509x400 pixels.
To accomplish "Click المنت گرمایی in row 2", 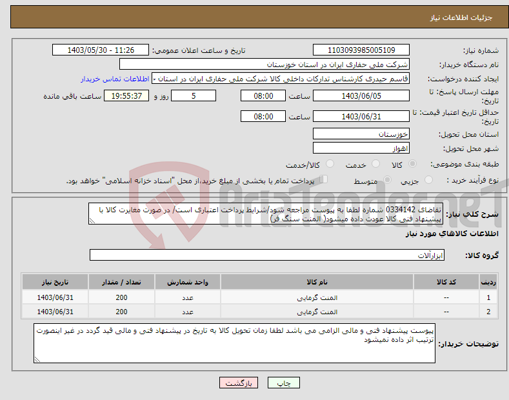I will click(x=317, y=312).
